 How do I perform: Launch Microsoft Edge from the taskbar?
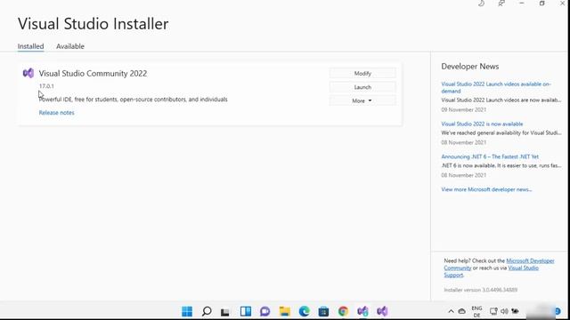pos(304,311)
